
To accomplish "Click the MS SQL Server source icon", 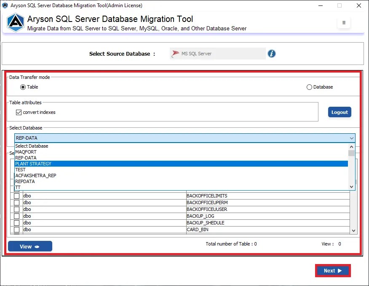I will point(175,54).
